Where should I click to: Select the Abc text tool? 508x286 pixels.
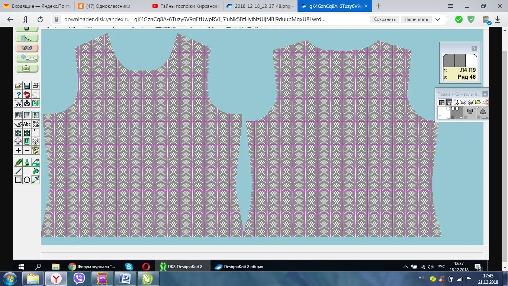(x=27, y=124)
